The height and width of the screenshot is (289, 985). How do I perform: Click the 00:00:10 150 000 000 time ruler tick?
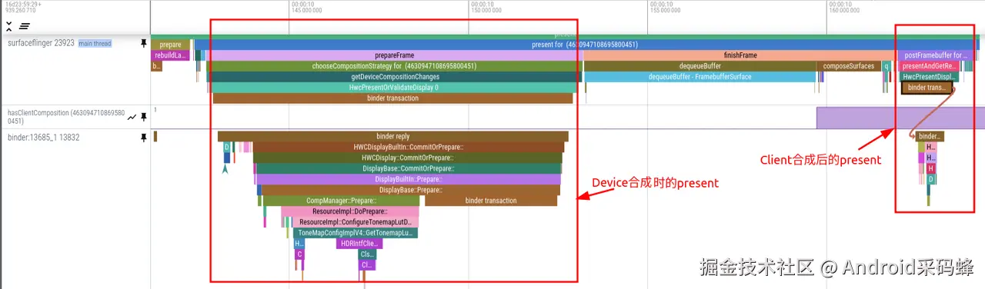tap(486, 8)
